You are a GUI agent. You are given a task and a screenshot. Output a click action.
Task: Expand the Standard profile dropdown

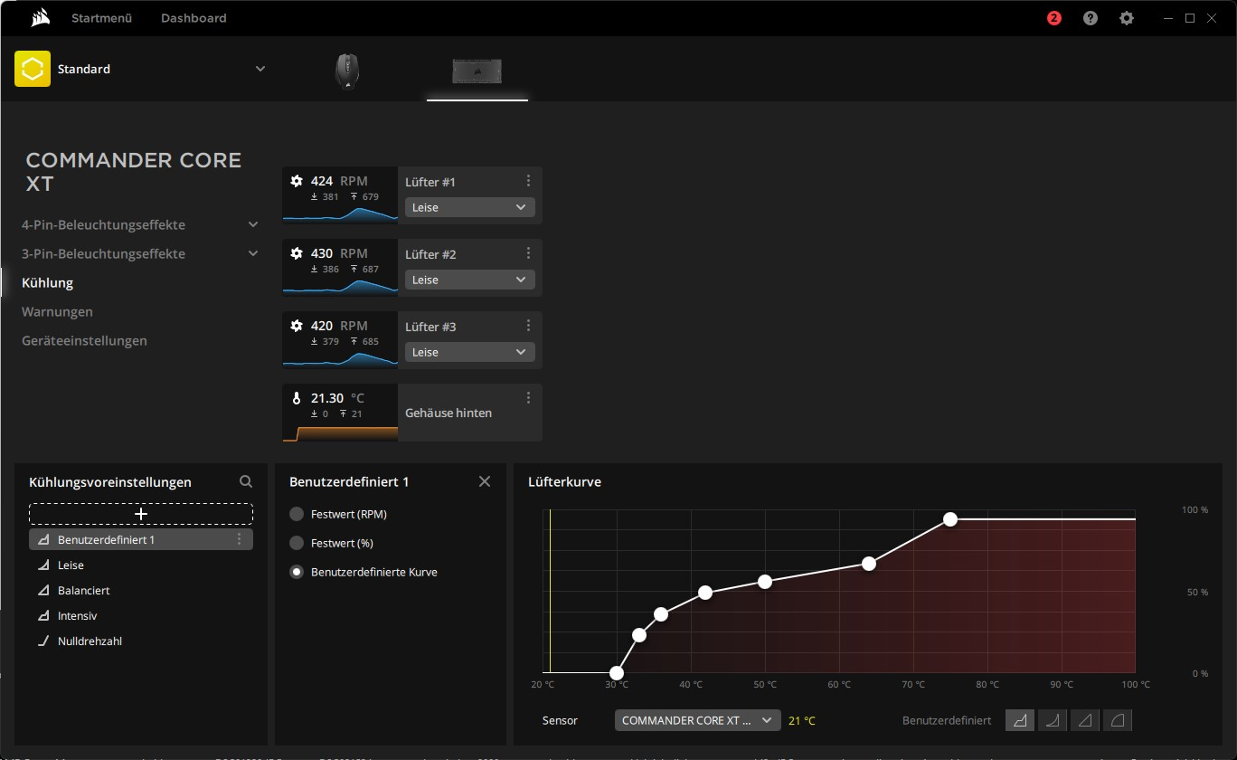coord(260,69)
